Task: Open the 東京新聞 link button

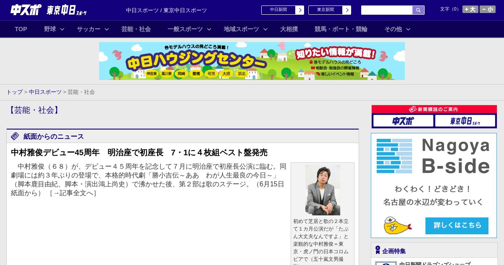Action: 325,10
